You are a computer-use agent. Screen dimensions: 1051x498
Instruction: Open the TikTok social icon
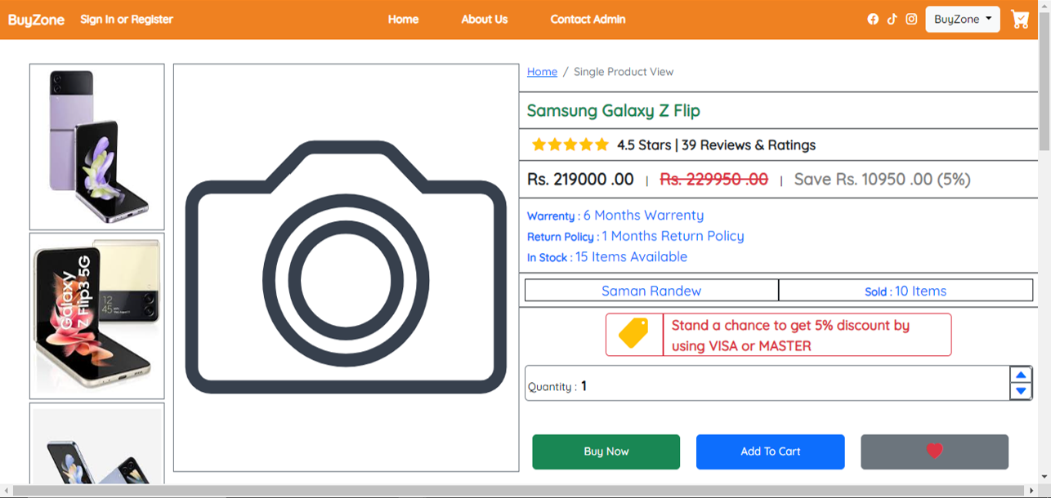tap(892, 19)
